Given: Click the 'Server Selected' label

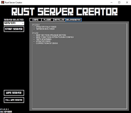Looking at the screenshot, I should coord(14,20).
